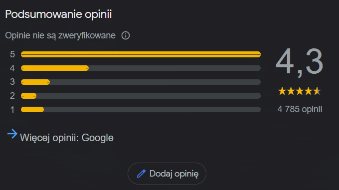This screenshot has width=339, height=190.
Task: Click the first gold rating star
Action: (282, 91)
